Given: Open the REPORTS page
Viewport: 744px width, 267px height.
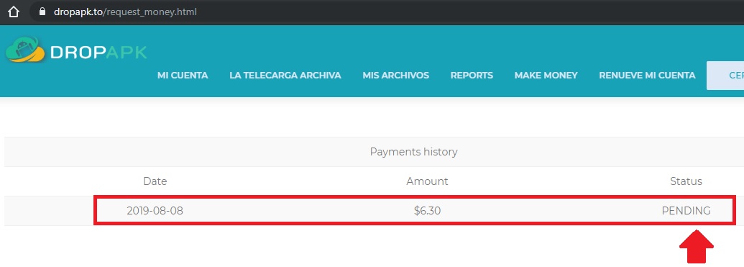Looking at the screenshot, I should tap(472, 75).
